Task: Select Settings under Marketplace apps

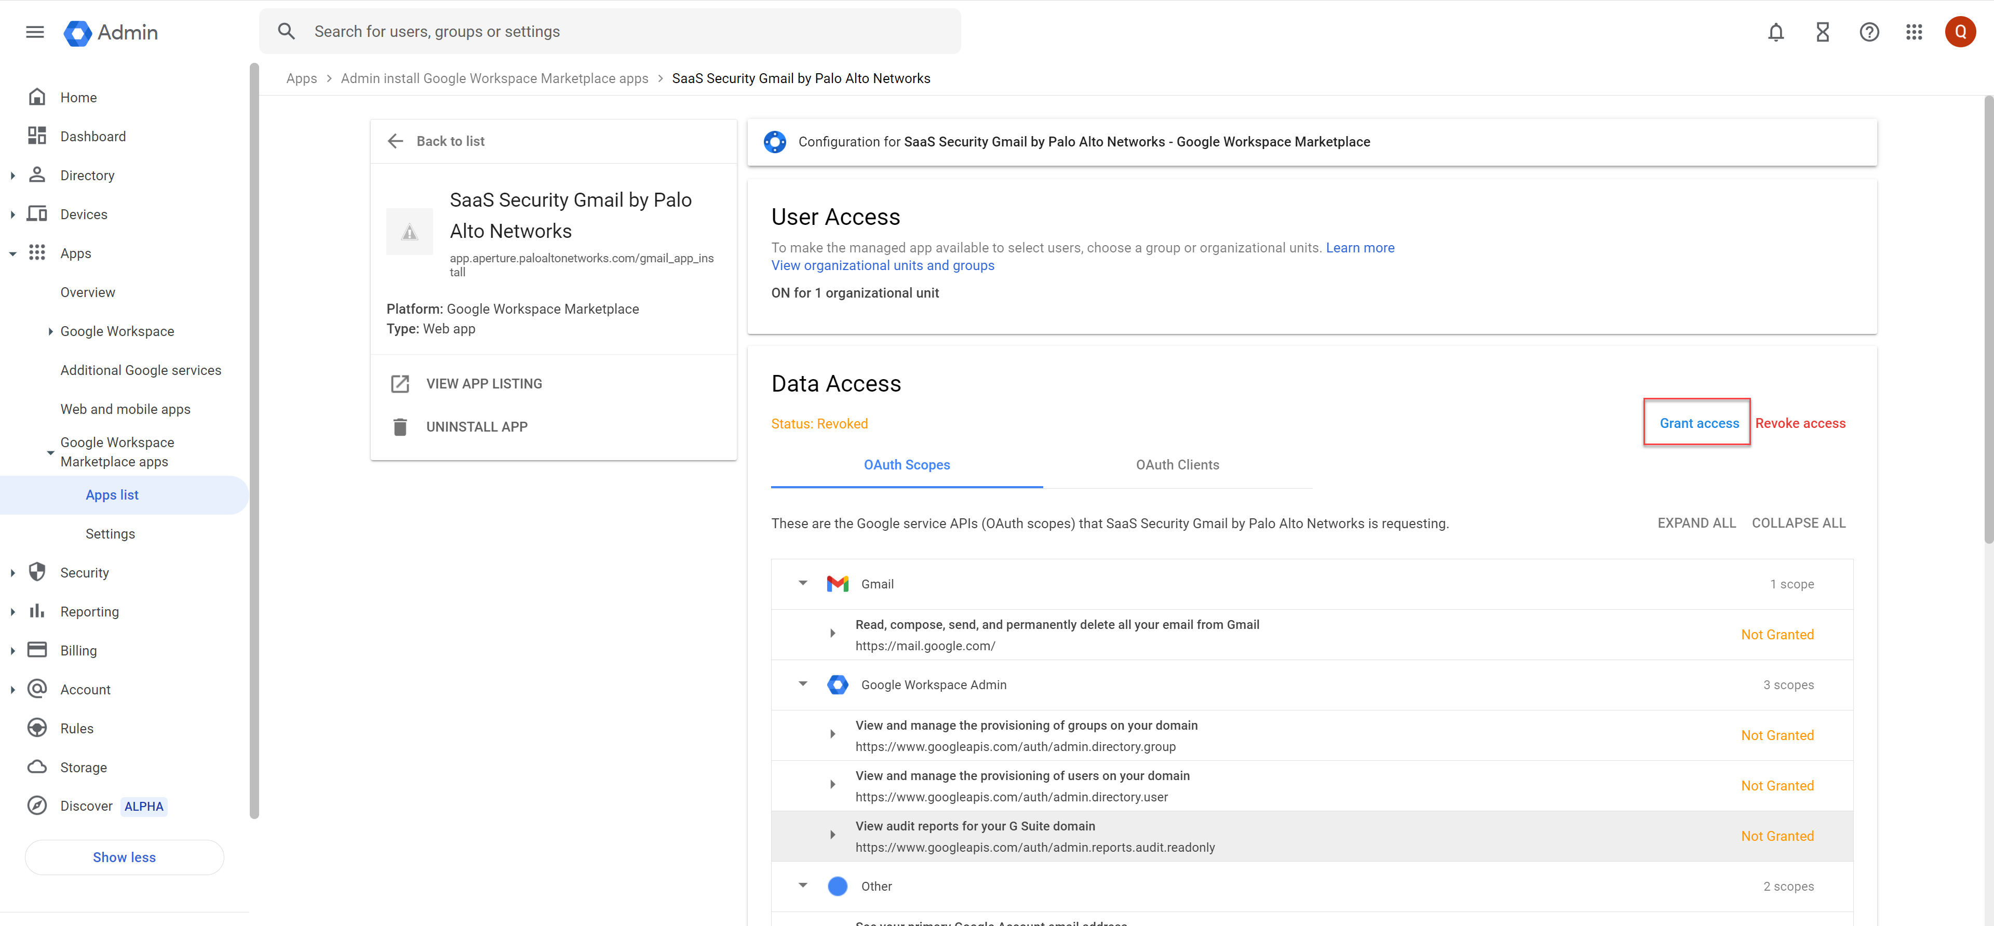Action: coord(110,533)
